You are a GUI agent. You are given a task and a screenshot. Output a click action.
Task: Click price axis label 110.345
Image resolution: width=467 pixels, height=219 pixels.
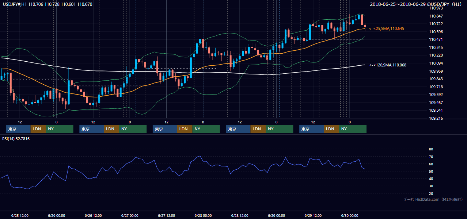pyautogui.click(x=436, y=47)
